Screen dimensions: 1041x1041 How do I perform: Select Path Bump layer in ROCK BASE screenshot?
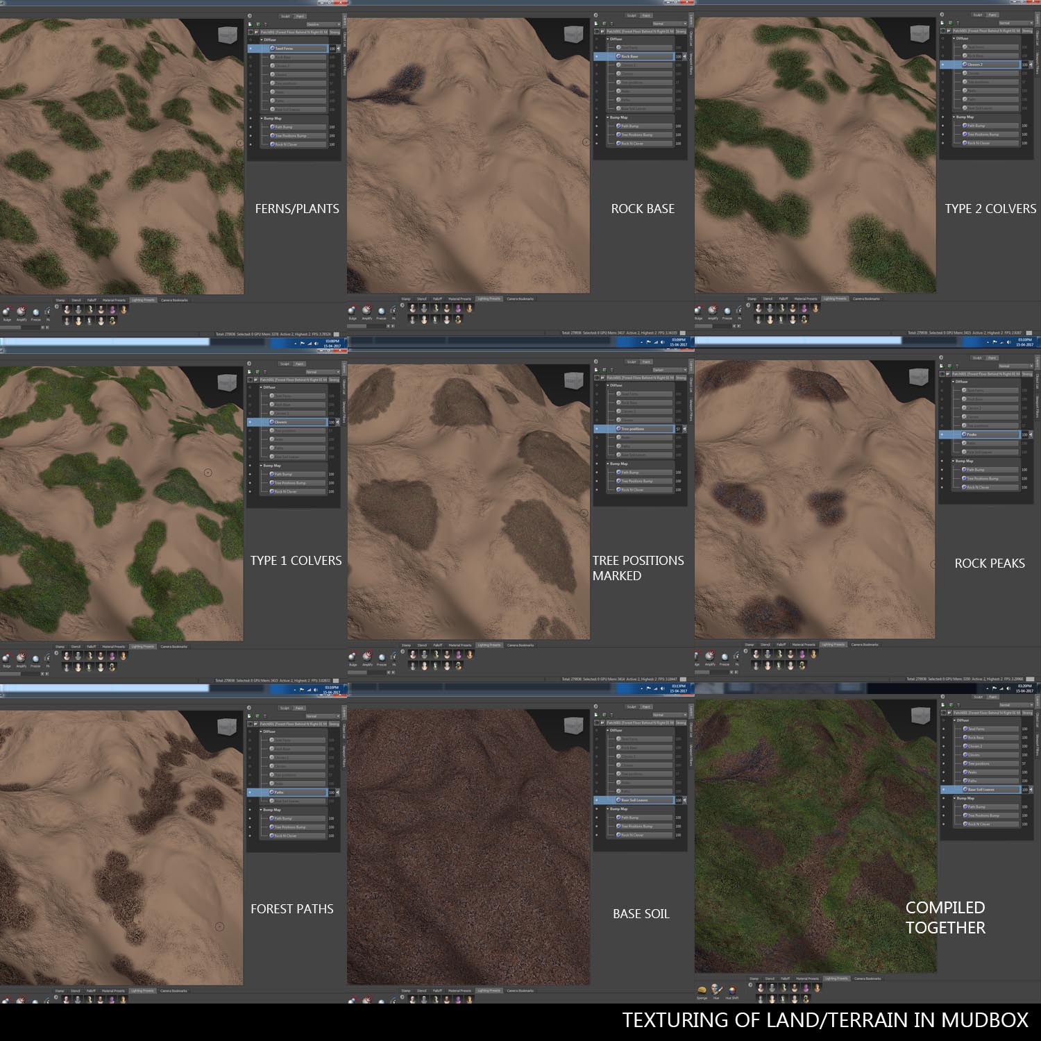point(644,126)
